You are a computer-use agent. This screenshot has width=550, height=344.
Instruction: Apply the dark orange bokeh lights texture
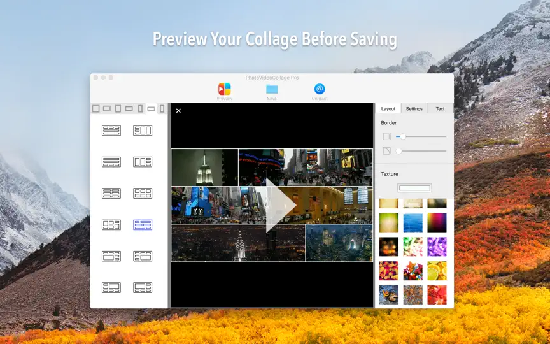pyautogui.click(x=389, y=247)
